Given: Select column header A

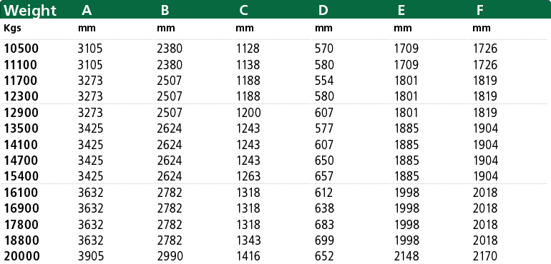Looking at the screenshot, I should pos(87,11).
